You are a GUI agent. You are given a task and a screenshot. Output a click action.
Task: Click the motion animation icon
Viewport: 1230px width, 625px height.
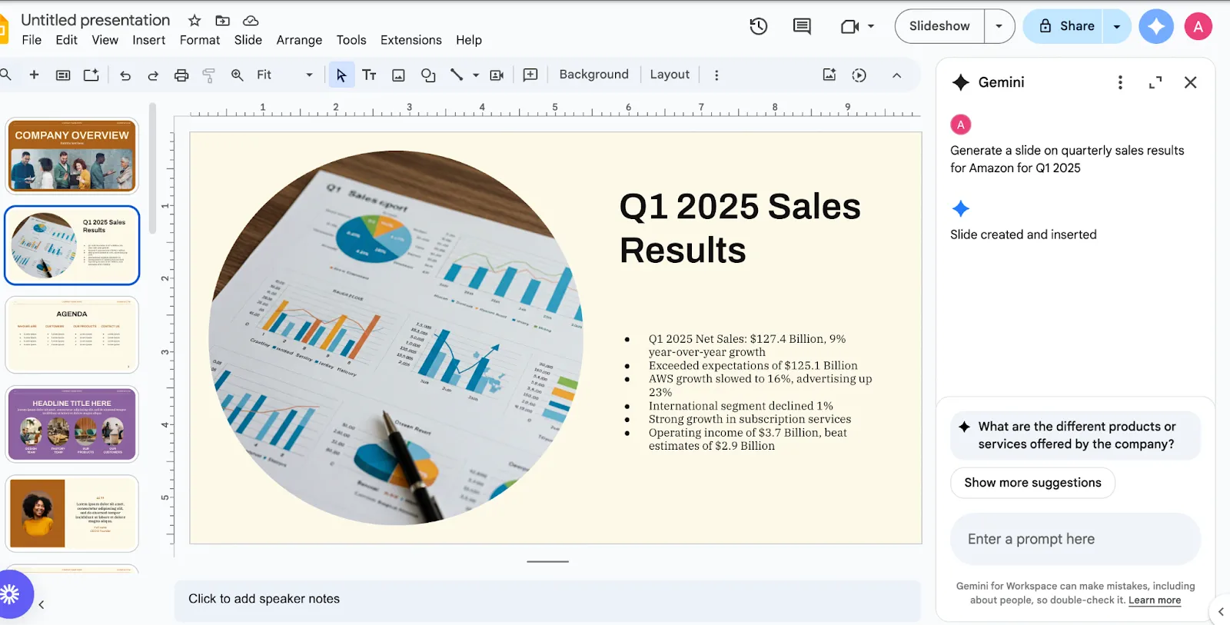[859, 75]
